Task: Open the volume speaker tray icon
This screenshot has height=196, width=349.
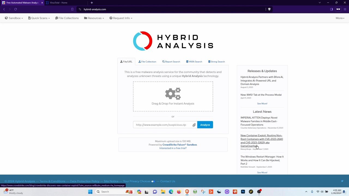Action: click(x=322, y=192)
